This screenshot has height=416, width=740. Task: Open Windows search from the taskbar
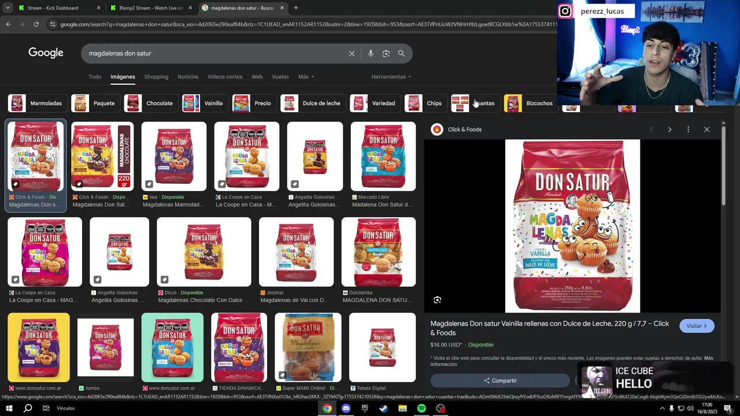(x=28, y=408)
